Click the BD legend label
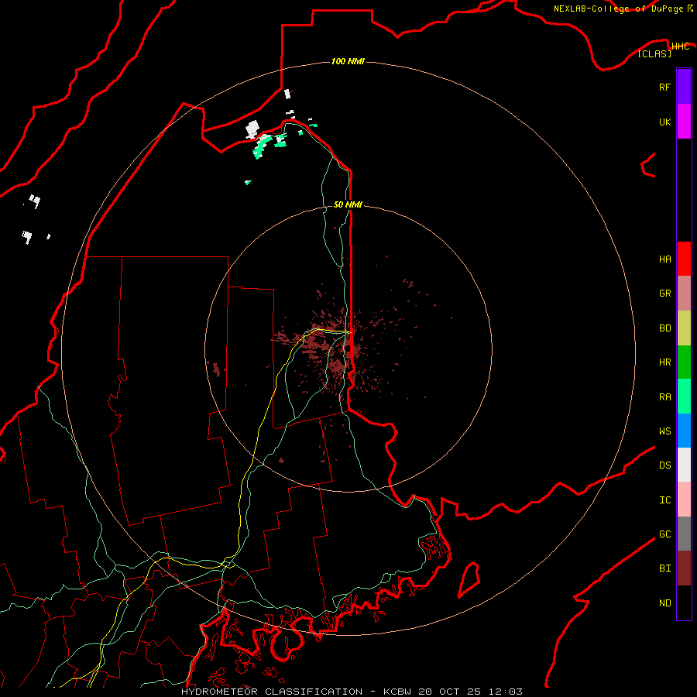Image resolution: width=697 pixels, height=697 pixels. tap(664, 328)
